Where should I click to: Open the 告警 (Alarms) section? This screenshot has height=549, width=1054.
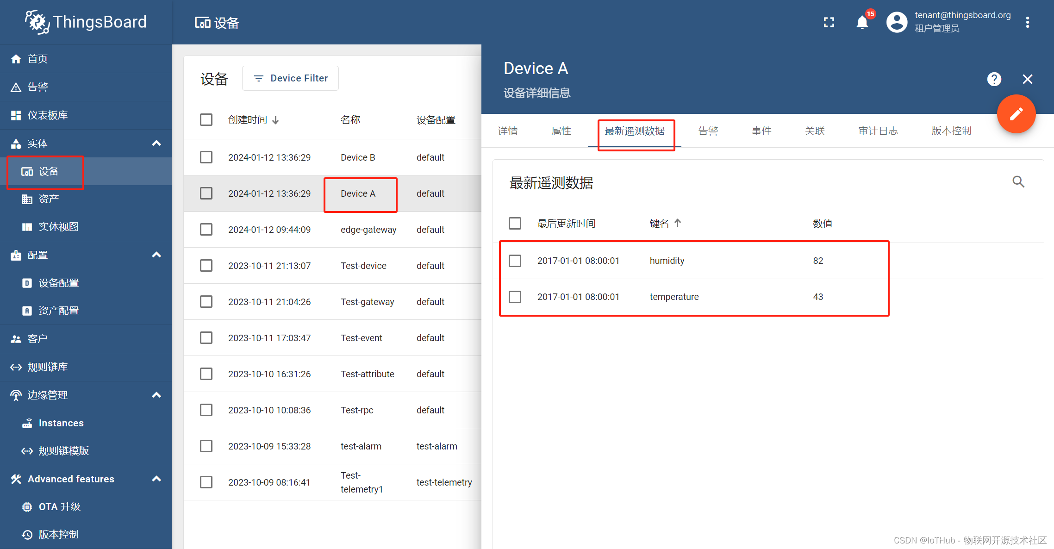coord(37,87)
